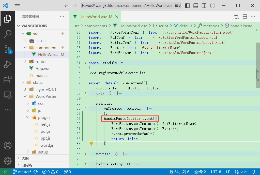
Task: Toggle the bottom panel layout button
Action: [195, 6]
